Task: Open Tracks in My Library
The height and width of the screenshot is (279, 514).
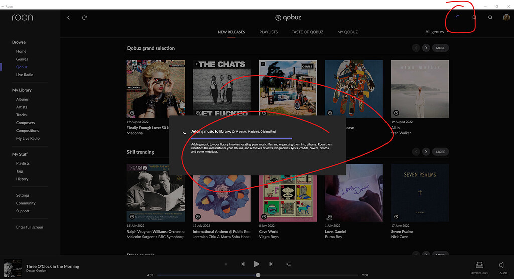Action: point(21,115)
